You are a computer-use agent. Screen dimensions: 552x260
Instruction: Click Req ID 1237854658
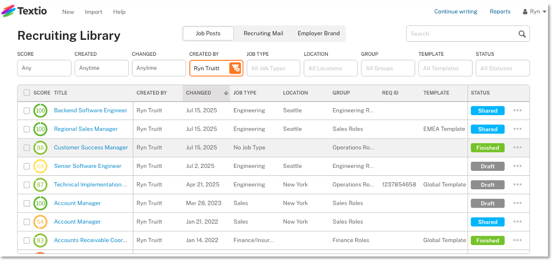pyautogui.click(x=399, y=185)
